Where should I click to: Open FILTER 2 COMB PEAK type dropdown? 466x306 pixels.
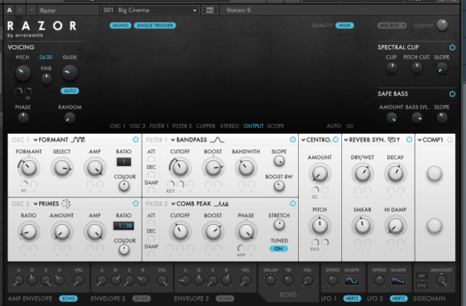point(191,203)
